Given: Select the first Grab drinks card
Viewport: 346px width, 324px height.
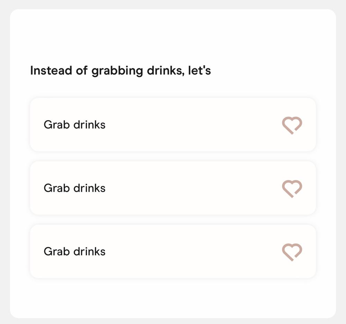Looking at the screenshot, I should tap(173, 125).
